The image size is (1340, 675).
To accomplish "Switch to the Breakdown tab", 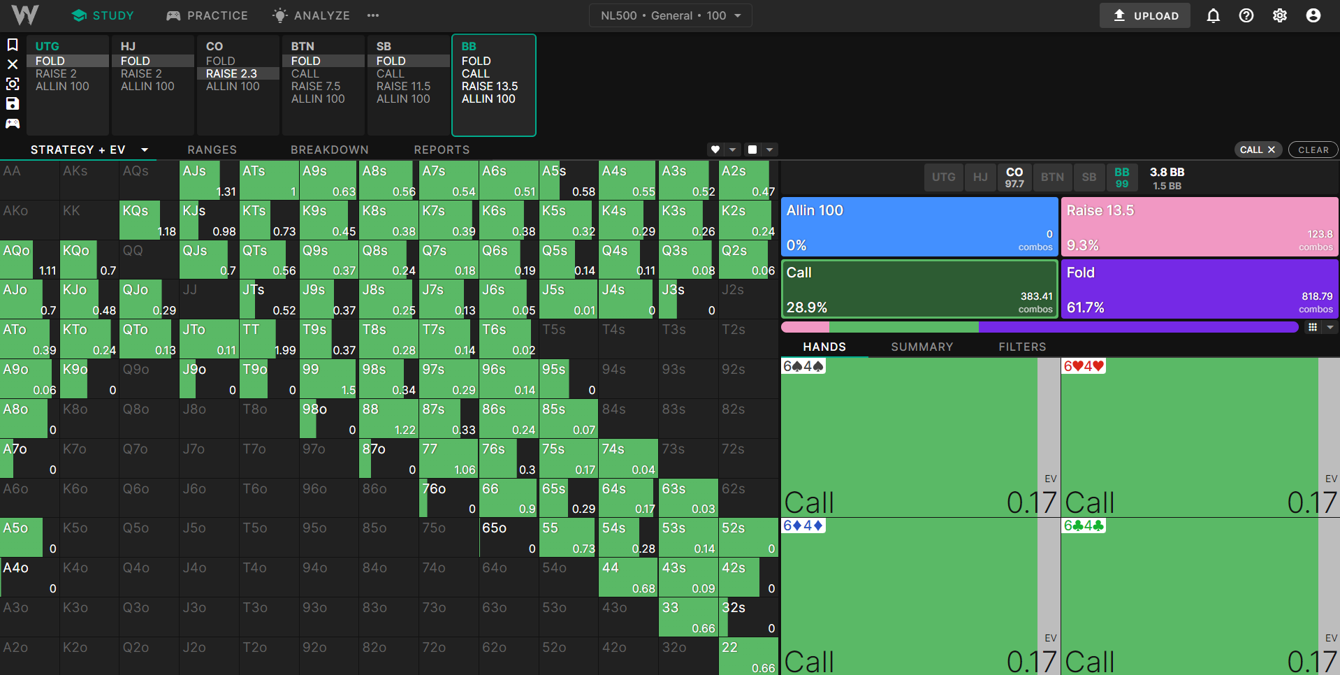I will [x=330, y=150].
